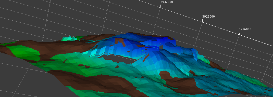
Task: Click the tick mark under 5926000
Action: (239, 33)
